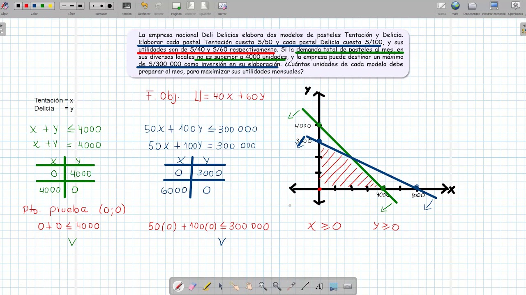The image size is (526, 295).
Task: Switch to Web mode
Action: [x=455, y=8]
